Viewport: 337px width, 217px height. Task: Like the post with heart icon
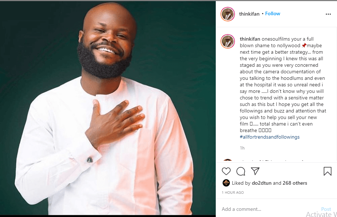(226, 171)
